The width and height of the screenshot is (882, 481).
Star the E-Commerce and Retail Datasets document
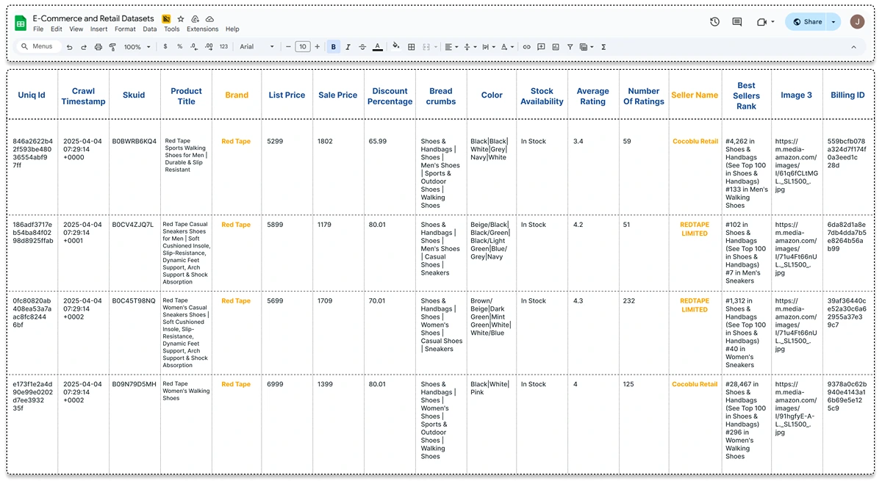(181, 19)
